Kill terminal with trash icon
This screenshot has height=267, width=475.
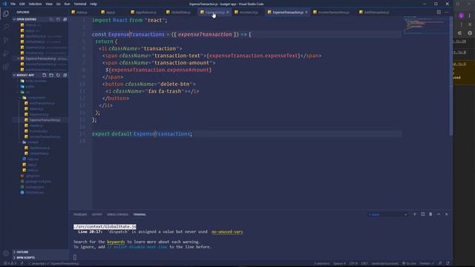[430, 214]
